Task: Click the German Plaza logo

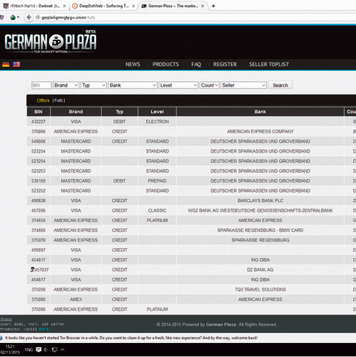Action: (x=51, y=42)
